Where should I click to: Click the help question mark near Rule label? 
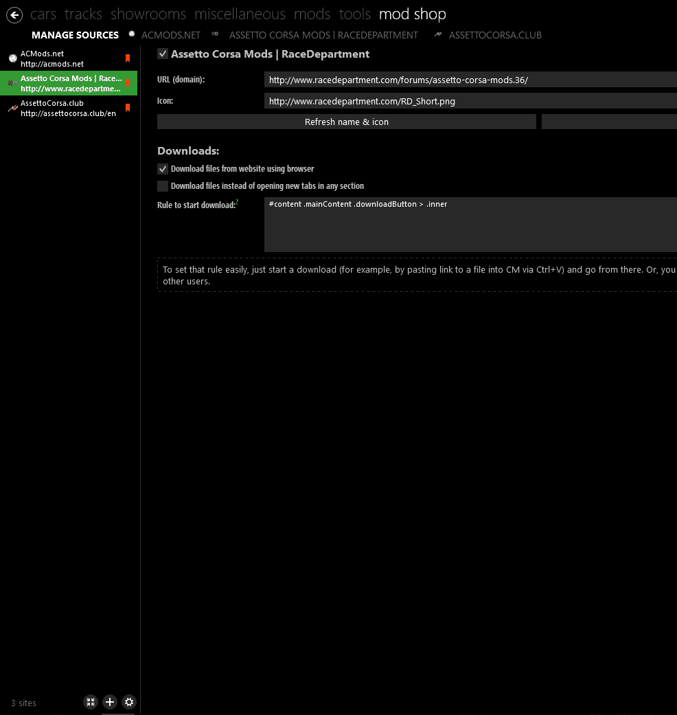[x=237, y=202]
